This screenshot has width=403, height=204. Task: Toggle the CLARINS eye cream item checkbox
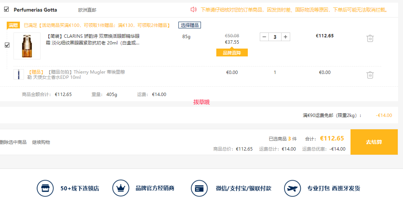pyautogui.click(x=7, y=45)
